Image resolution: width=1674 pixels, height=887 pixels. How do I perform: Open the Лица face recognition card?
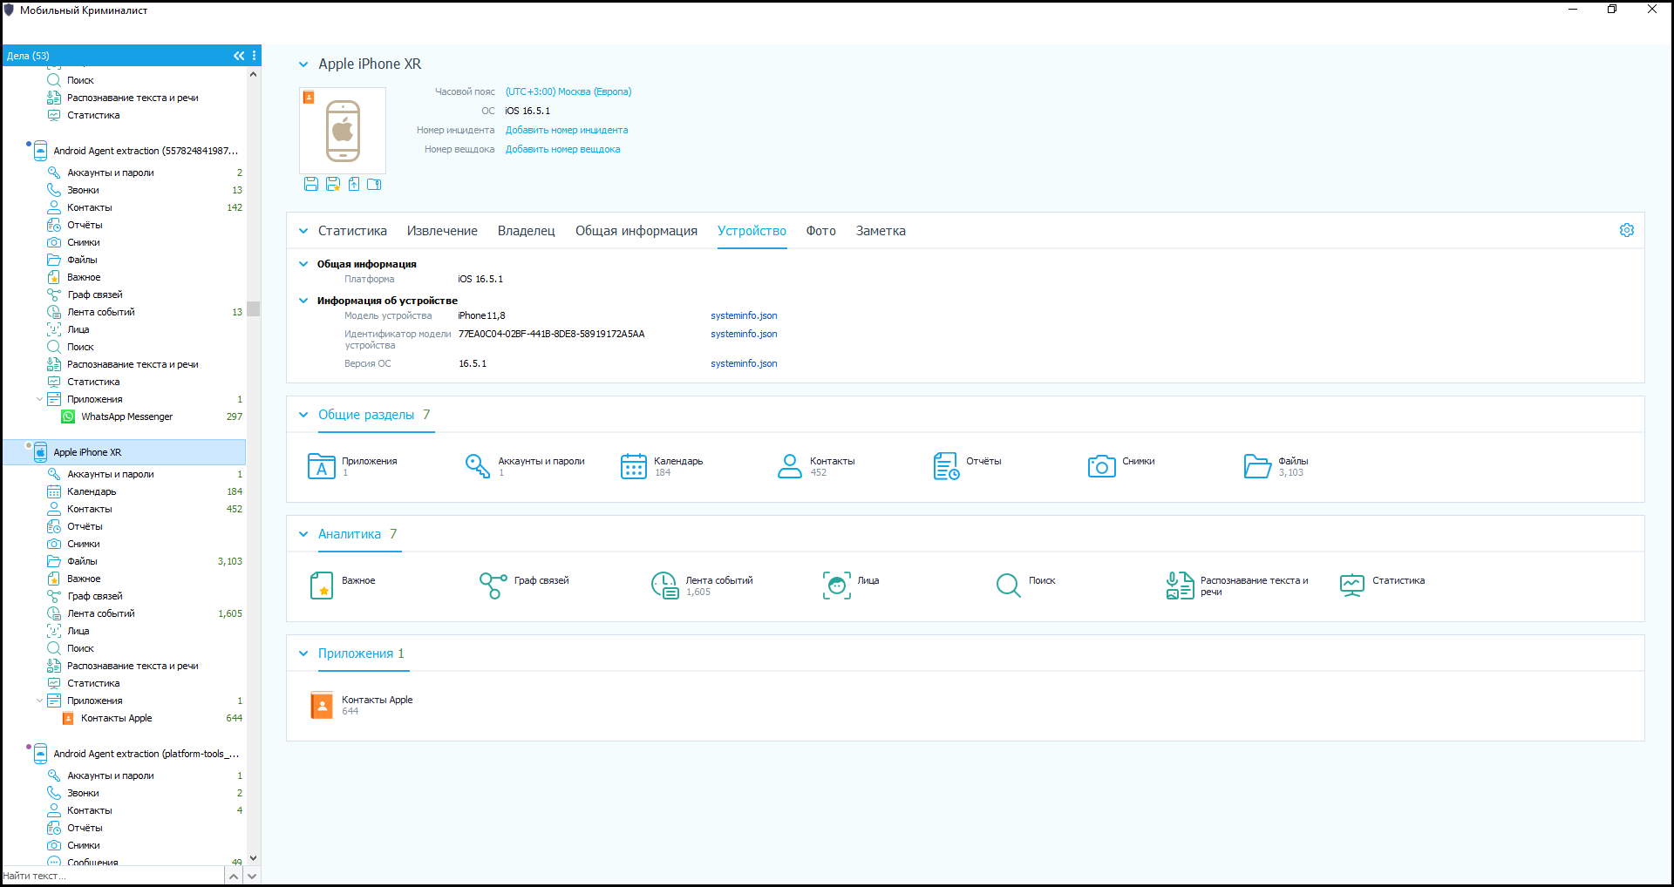(851, 586)
